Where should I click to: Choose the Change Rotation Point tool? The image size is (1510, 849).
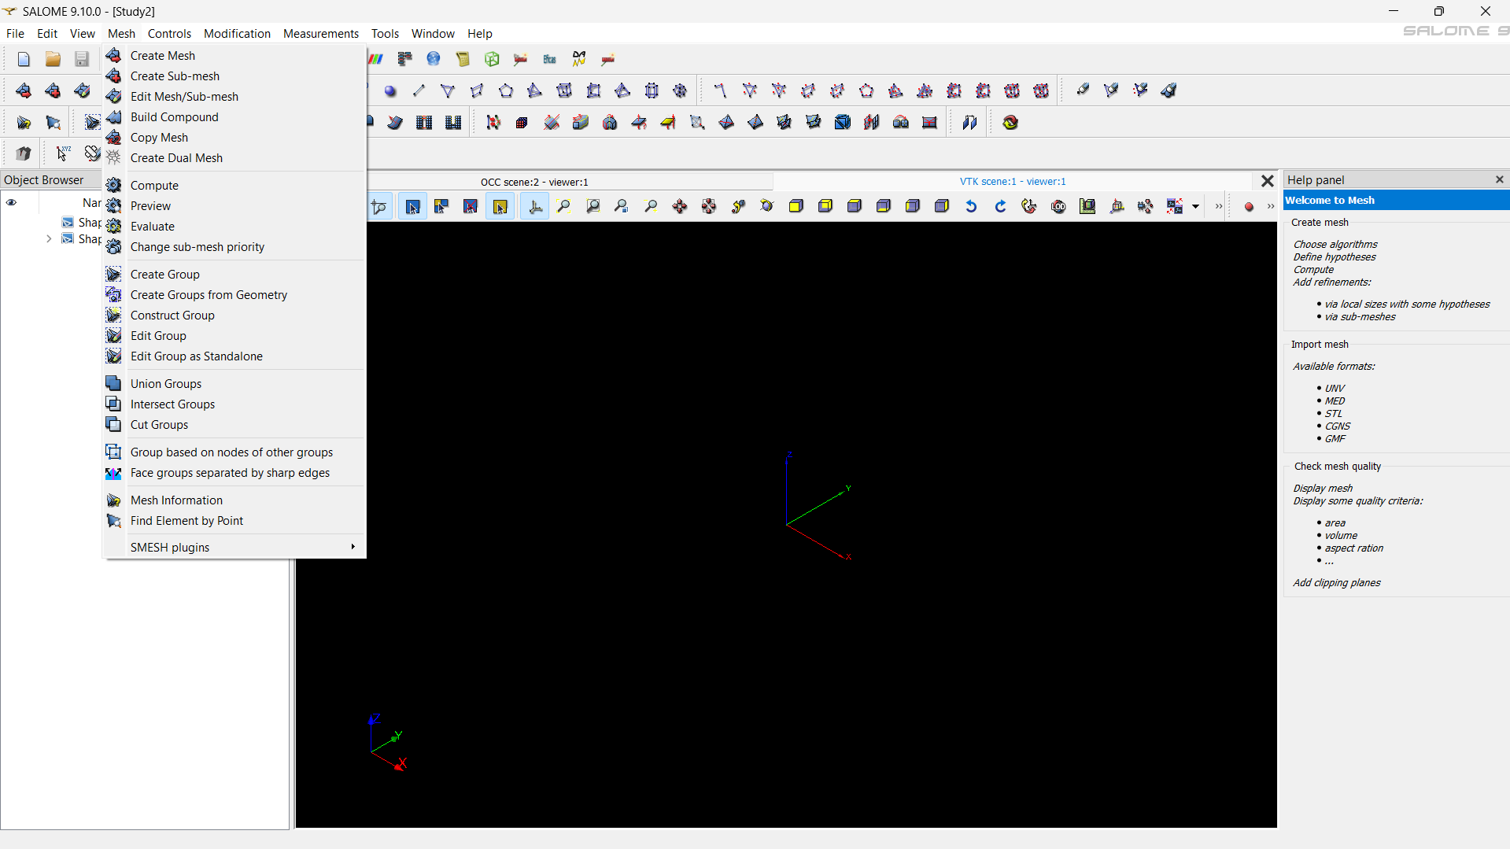pos(738,207)
